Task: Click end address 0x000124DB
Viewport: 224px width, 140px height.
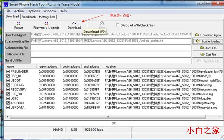Action: point(92,71)
